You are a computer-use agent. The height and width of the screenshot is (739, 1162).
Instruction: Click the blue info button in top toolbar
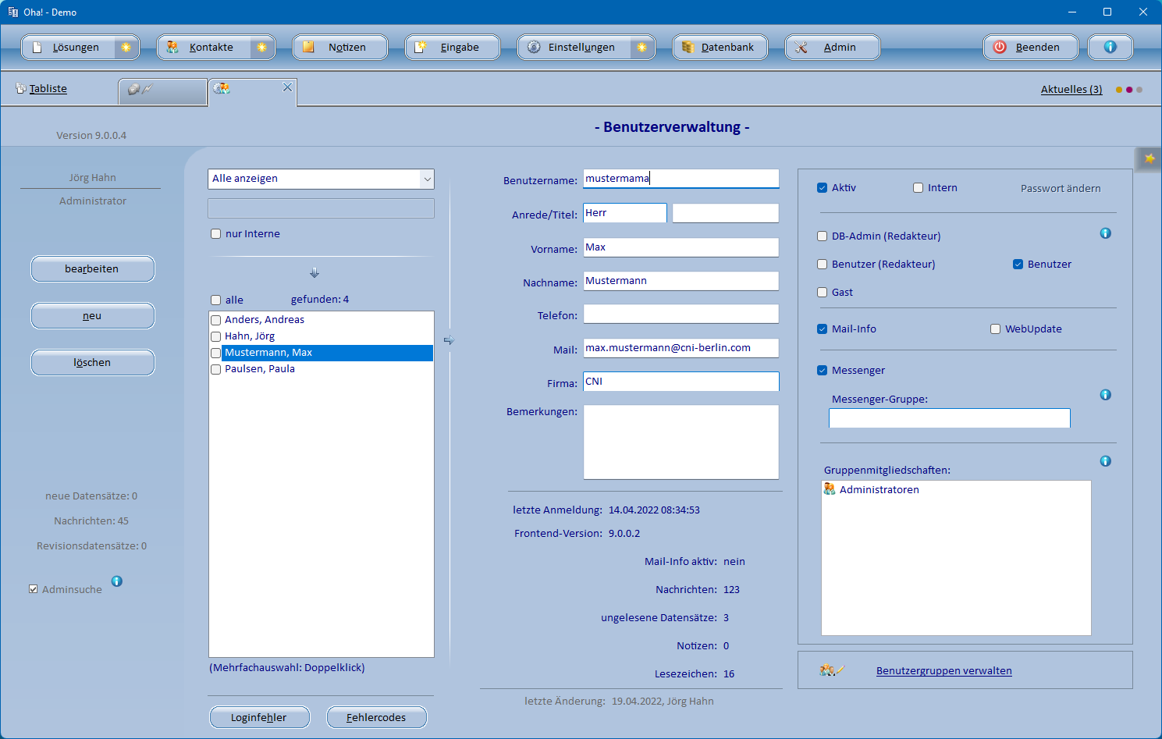click(x=1110, y=48)
